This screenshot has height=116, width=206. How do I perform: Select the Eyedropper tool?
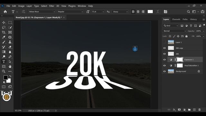4,37
